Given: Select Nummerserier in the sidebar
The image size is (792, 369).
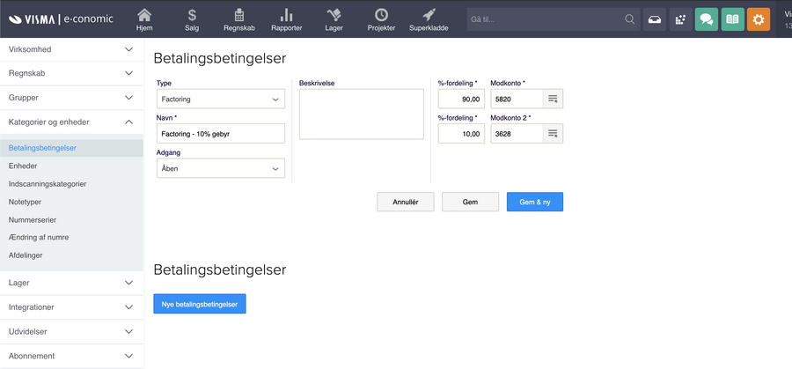Looking at the screenshot, I should pos(33,220).
